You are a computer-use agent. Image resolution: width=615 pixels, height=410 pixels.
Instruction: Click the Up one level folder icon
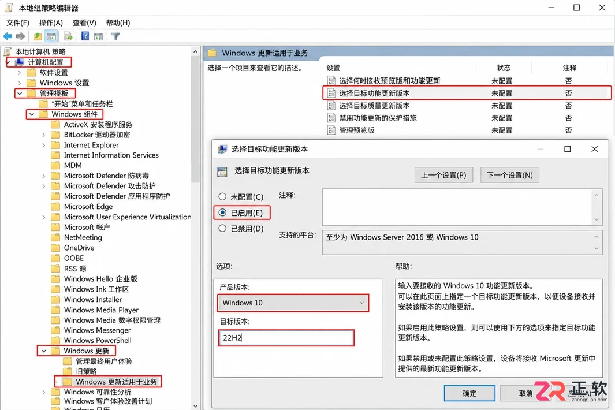[x=38, y=36]
